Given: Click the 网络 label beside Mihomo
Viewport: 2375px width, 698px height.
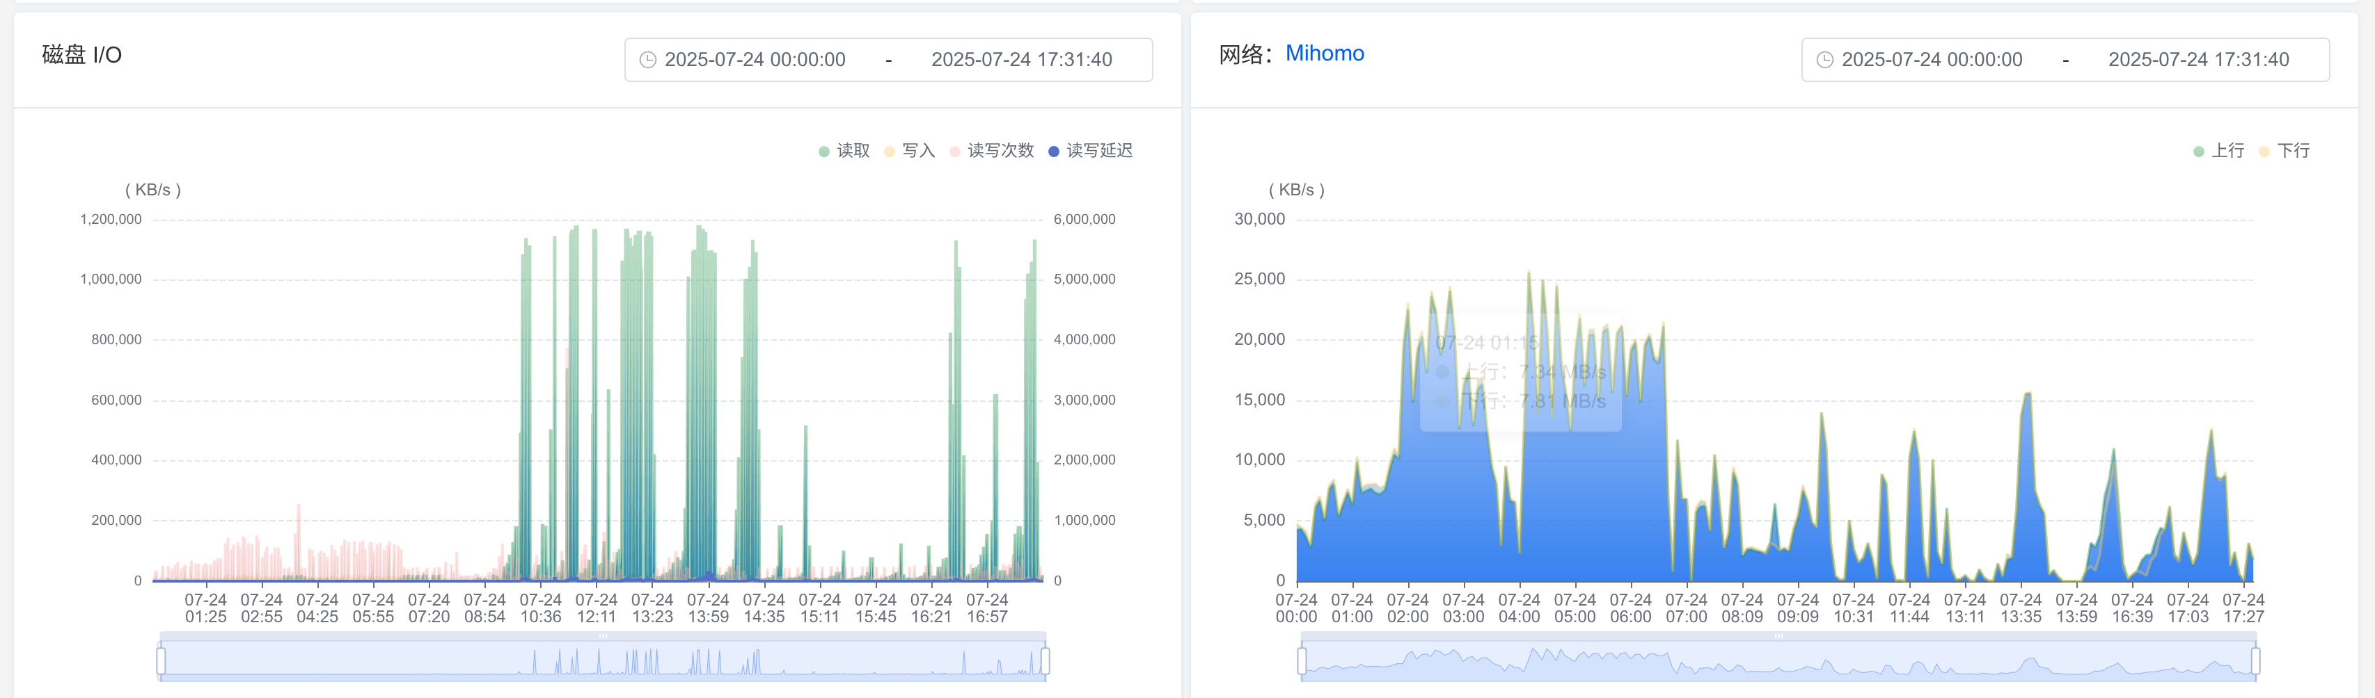Looking at the screenshot, I should [x=1245, y=54].
